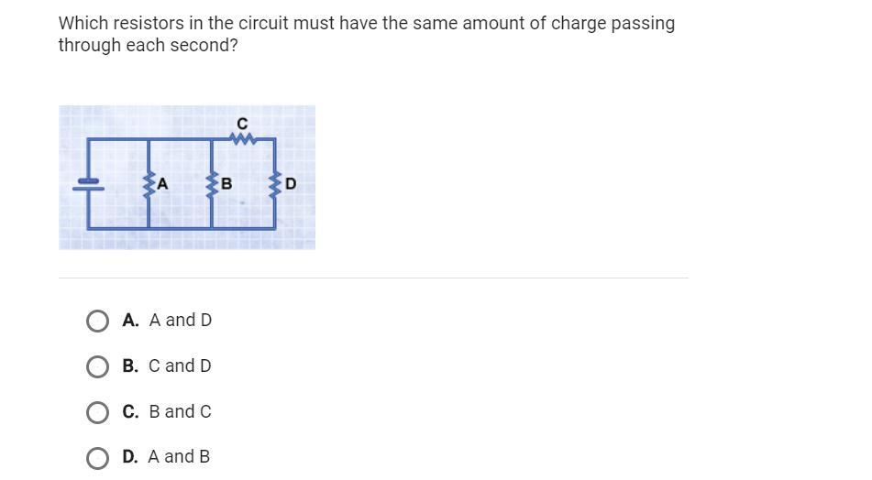Click the 'A and B' answer text
872x480 pixels.
click(179, 457)
